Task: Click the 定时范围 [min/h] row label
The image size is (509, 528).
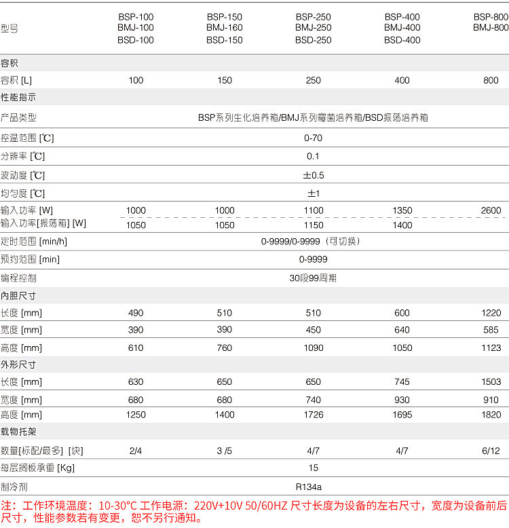Action: tap(34, 242)
